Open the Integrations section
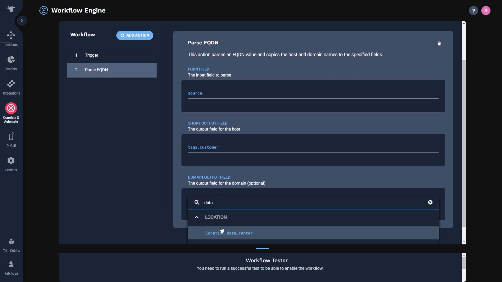 [11, 87]
